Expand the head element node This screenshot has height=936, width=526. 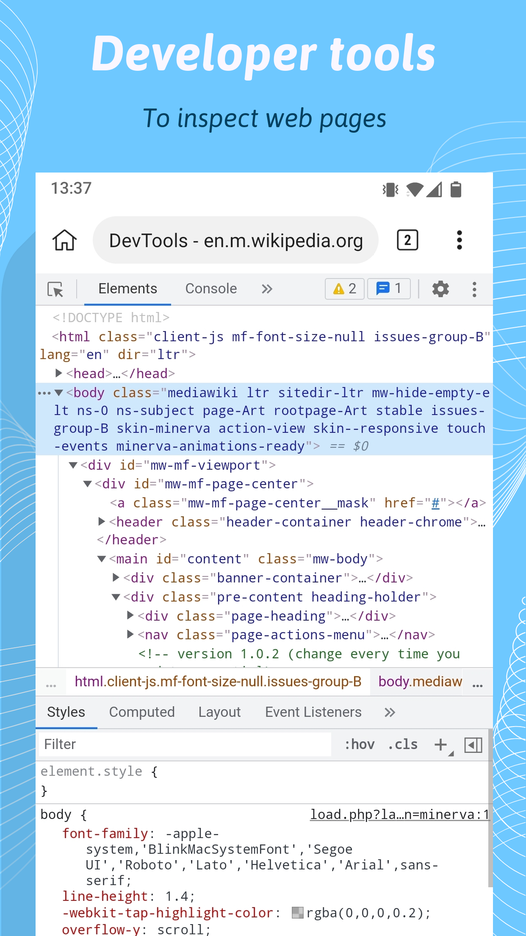(x=59, y=373)
